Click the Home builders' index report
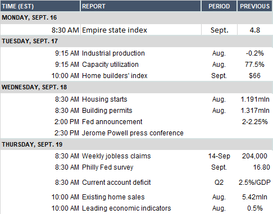273x214 pixels. (115, 76)
